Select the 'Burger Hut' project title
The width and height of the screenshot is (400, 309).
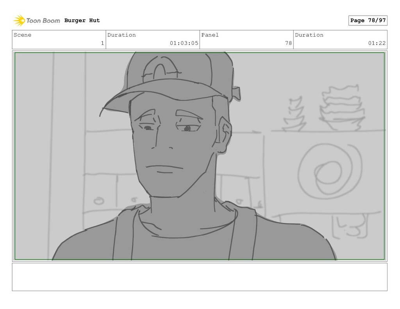(82, 20)
